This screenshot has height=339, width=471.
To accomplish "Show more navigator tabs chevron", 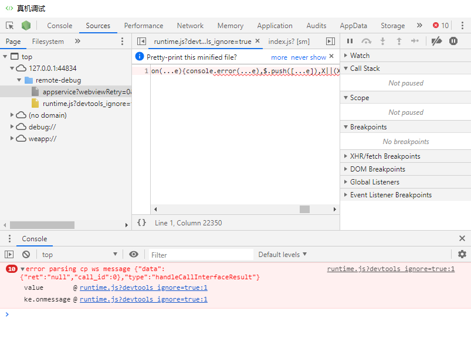I will point(77,41).
